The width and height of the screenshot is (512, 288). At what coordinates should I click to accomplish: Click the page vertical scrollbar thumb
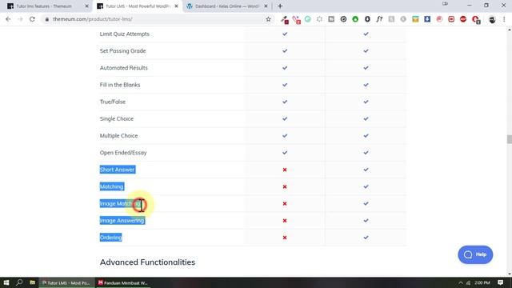coord(509,139)
